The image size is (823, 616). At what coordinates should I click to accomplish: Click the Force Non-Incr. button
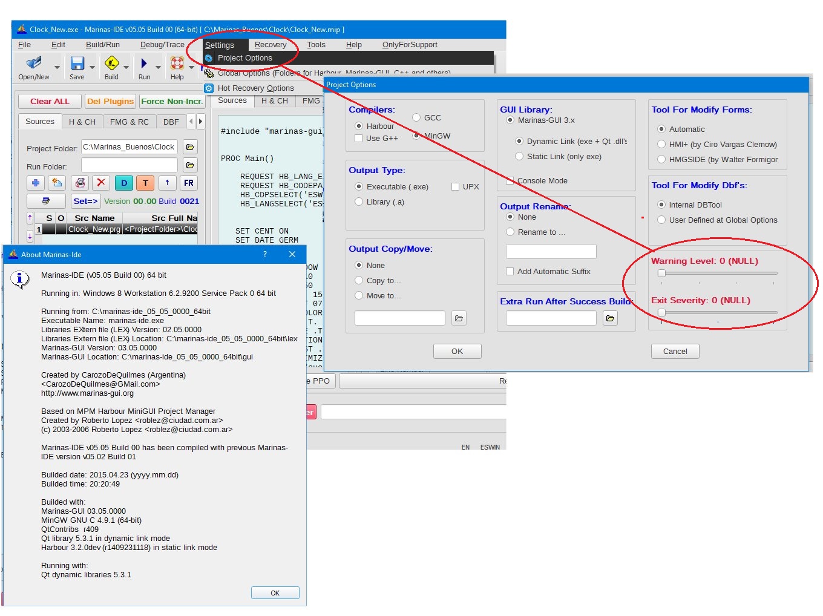(172, 101)
